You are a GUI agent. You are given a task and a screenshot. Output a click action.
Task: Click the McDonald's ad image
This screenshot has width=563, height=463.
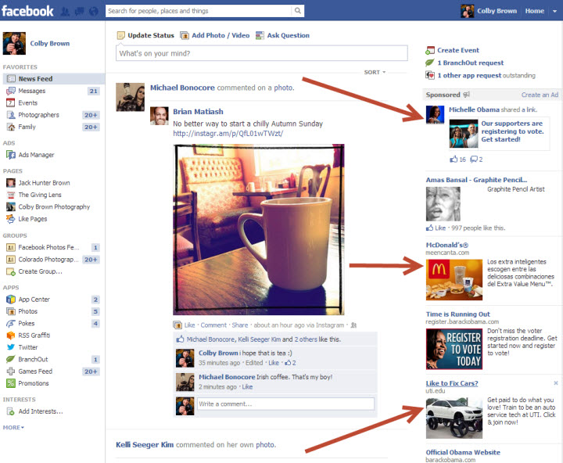[x=454, y=280]
